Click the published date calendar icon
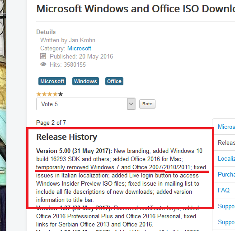This screenshot has height=231, width=235. pyautogui.click(x=43, y=56)
